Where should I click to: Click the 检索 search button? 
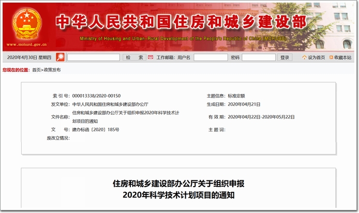pos(134,57)
